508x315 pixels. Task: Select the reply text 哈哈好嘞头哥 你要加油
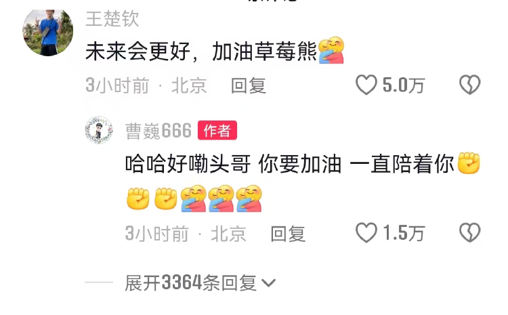pos(233,164)
